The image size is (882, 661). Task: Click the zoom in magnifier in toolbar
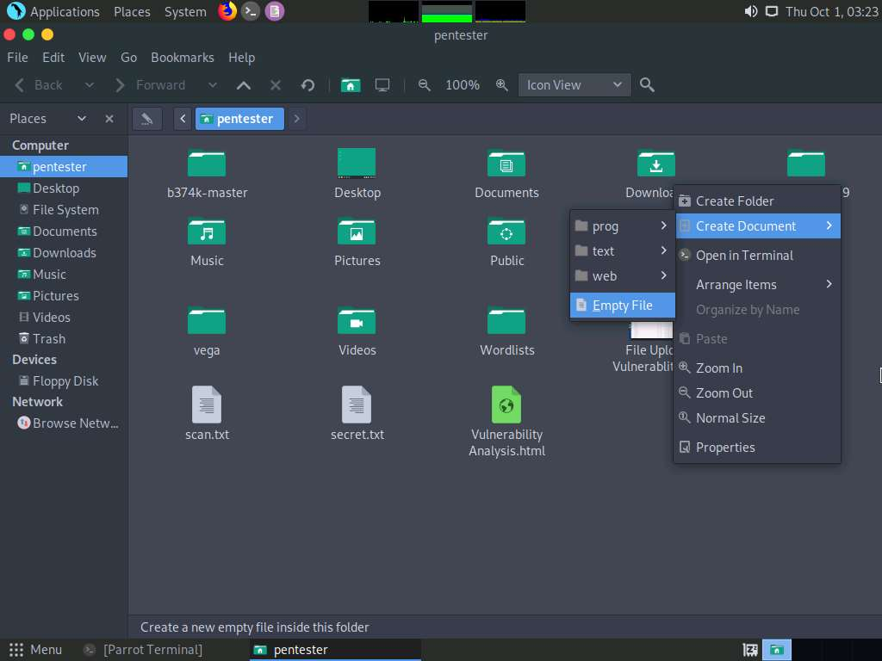(502, 85)
